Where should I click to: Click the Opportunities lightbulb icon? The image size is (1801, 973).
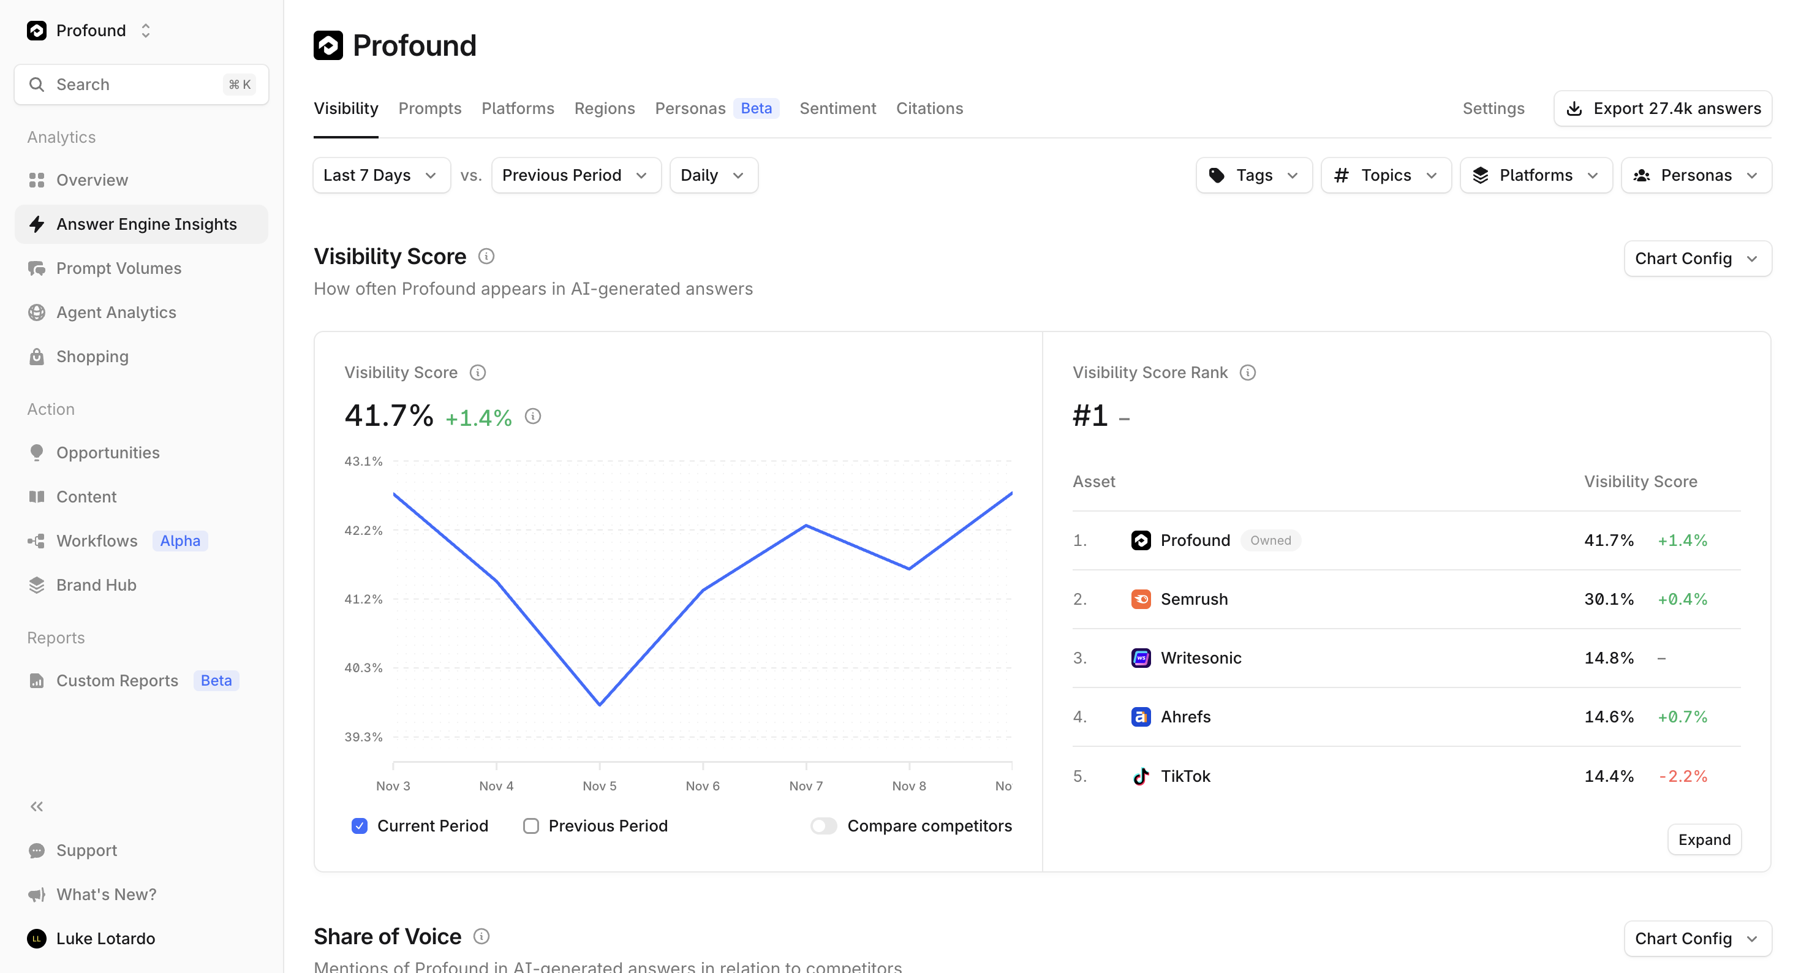[36, 453]
